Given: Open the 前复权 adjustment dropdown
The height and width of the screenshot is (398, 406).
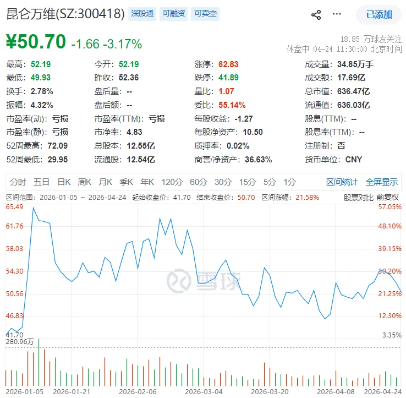Looking at the screenshot, I should (387, 198).
